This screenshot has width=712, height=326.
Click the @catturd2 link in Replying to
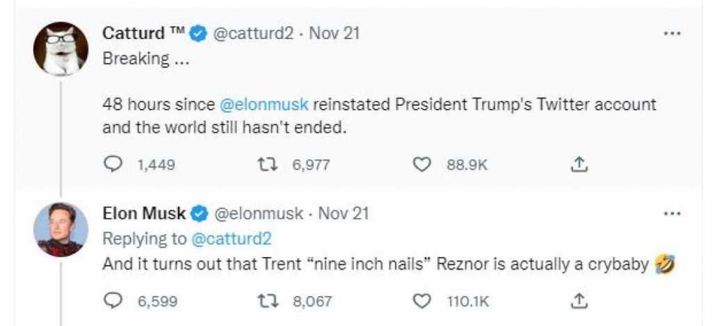click(x=231, y=238)
